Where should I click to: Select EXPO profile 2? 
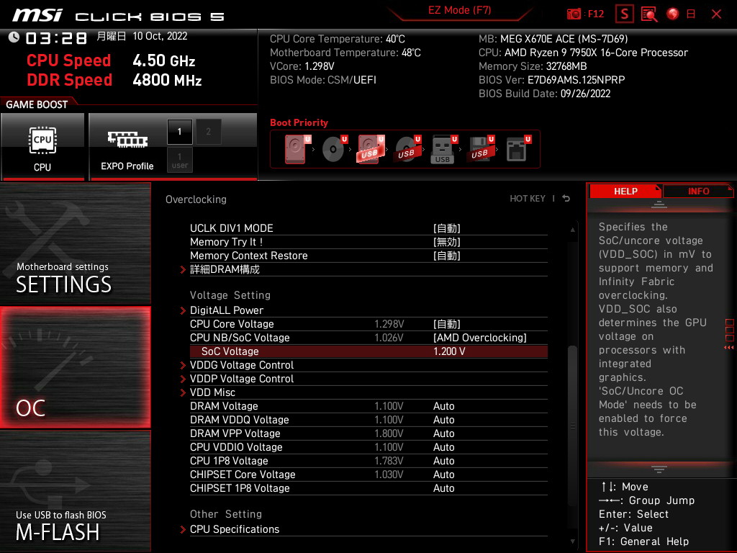click(x=208, y=131)
